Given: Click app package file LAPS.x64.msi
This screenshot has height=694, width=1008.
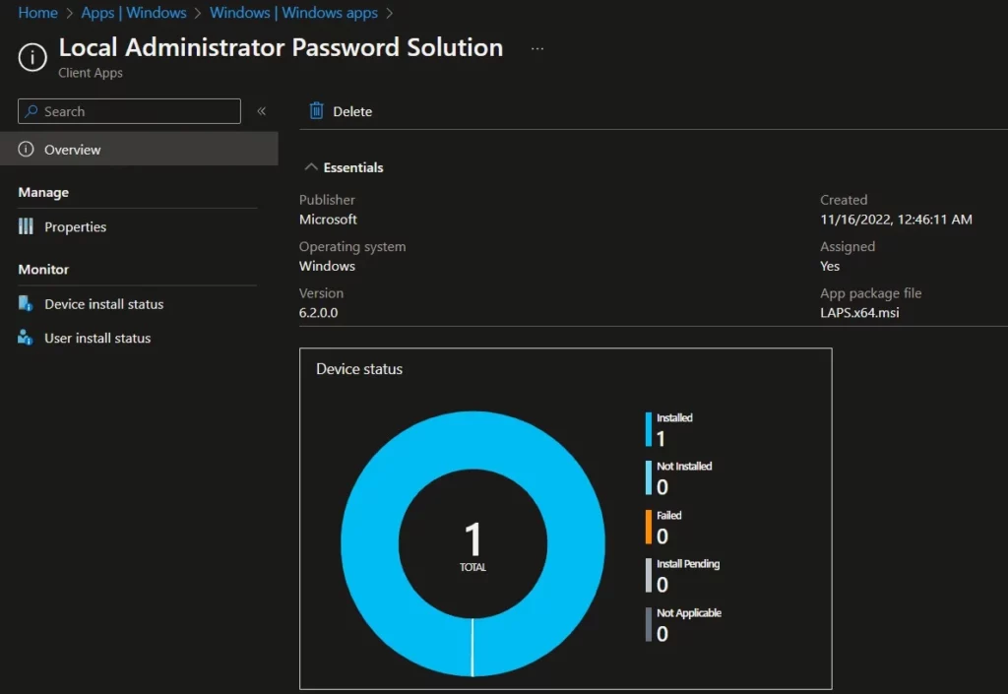Looking at the screenshot, I should (859, 313).
